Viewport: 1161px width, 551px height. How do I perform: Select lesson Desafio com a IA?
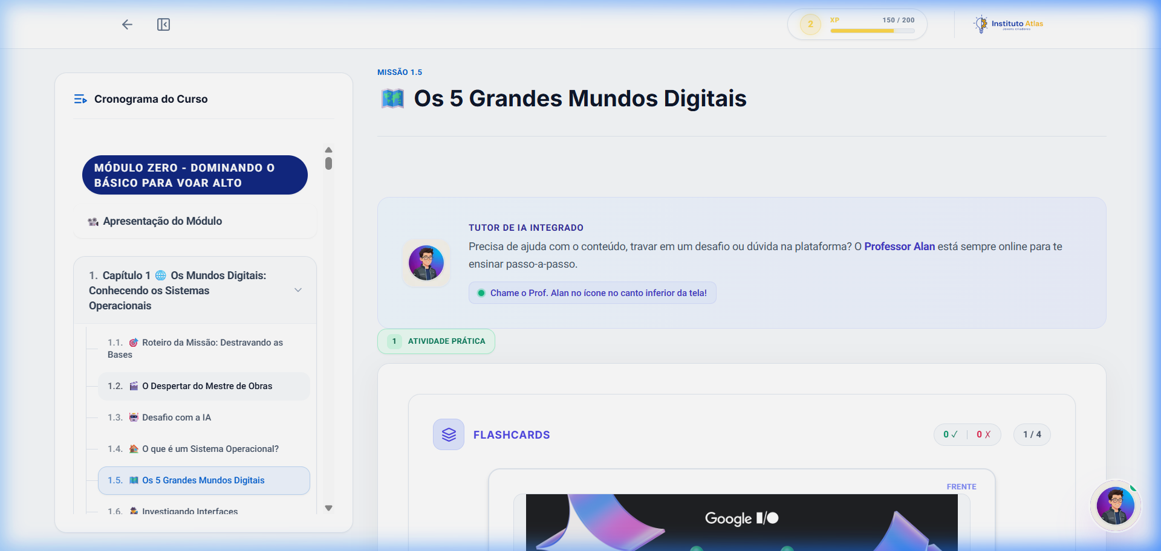204,417
